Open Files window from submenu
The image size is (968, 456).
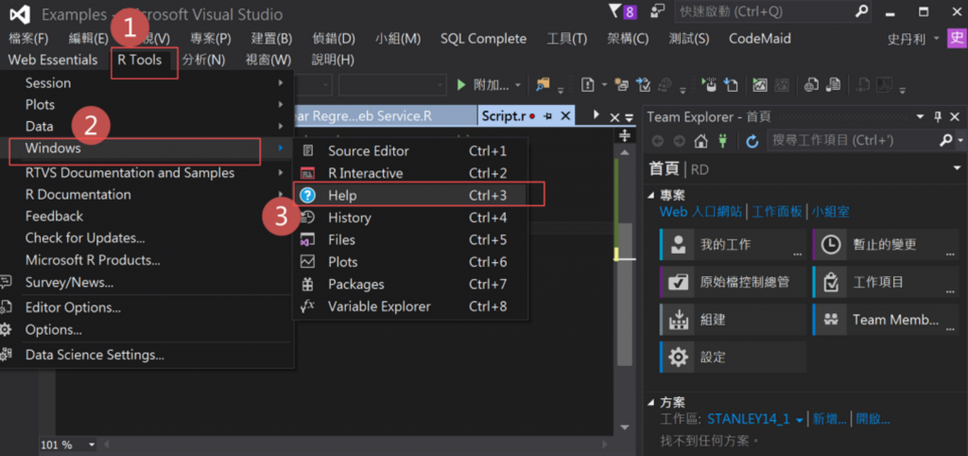(410, 239)
